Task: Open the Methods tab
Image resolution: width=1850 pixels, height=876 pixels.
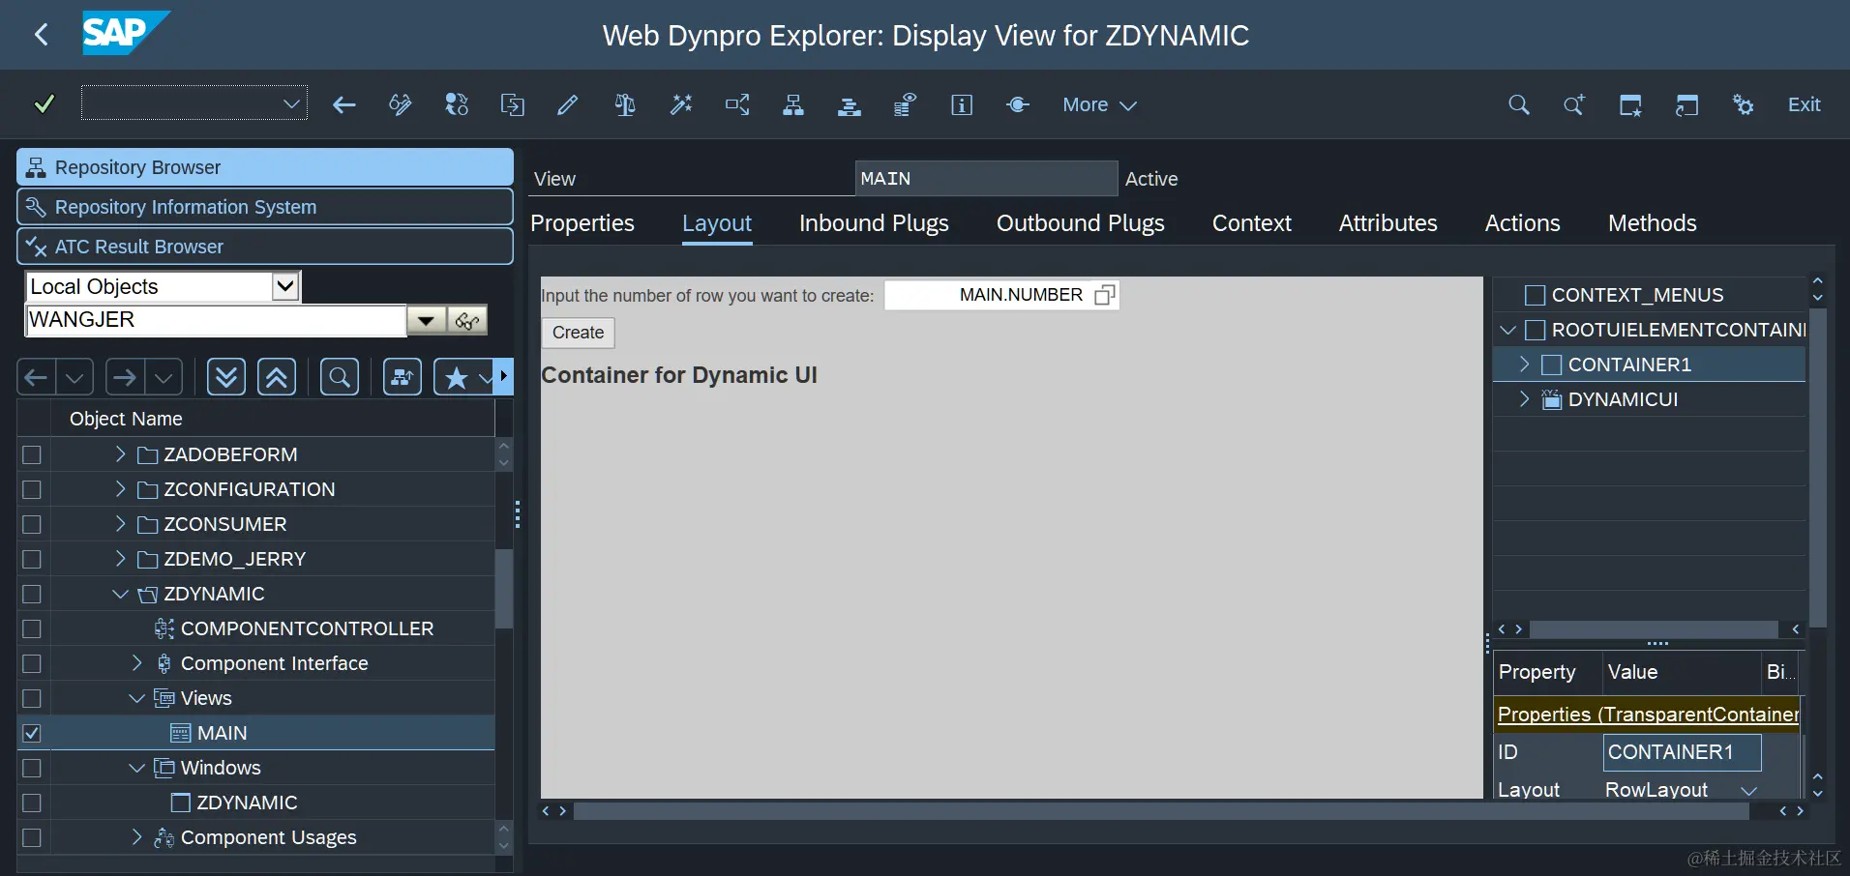Action: pos(1653,223)
